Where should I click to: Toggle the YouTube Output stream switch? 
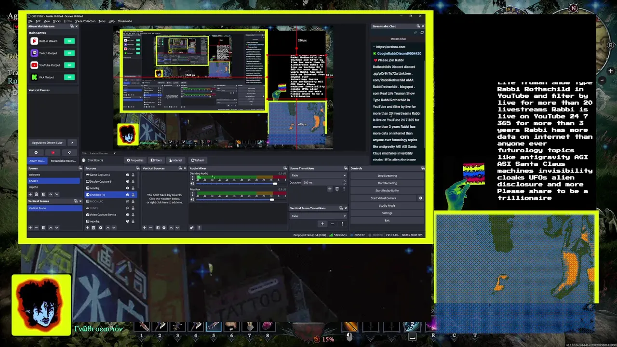(x=69, y=65)
